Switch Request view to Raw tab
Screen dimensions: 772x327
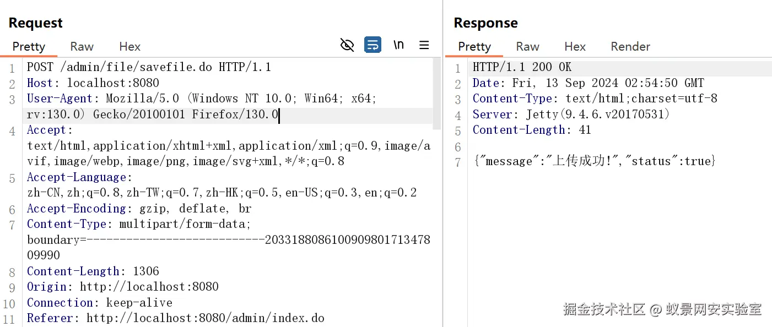82,47
